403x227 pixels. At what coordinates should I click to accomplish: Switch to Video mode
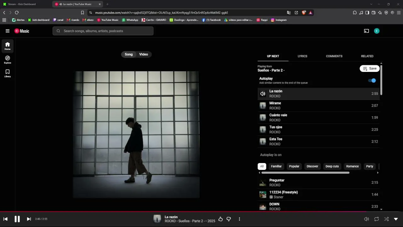[x=144, y=54]
